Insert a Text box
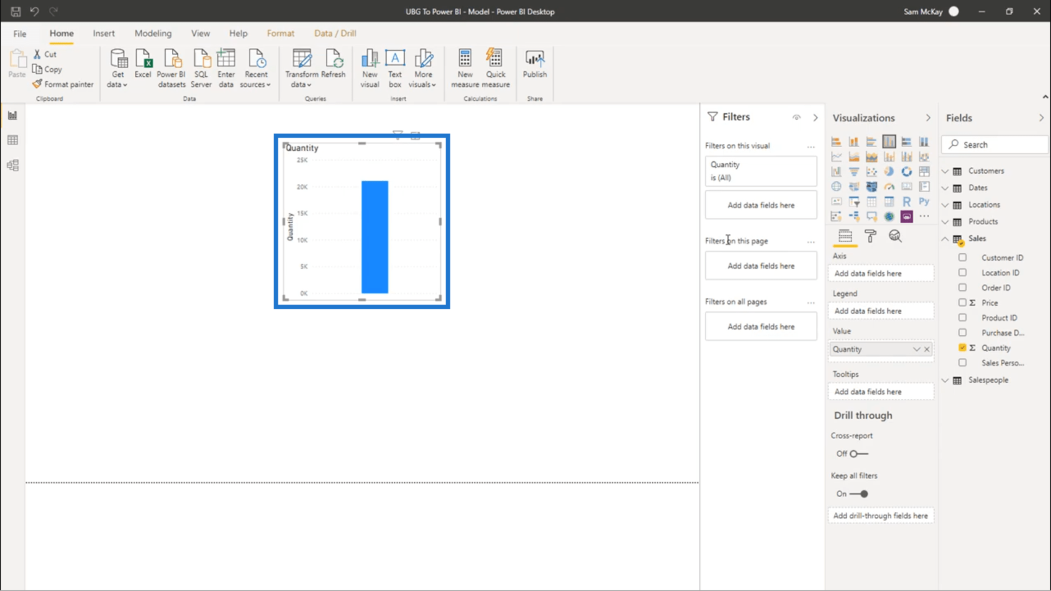The image size is (1051, 591). (395, 69)
